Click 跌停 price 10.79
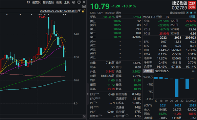 click(x=137, y=89)
